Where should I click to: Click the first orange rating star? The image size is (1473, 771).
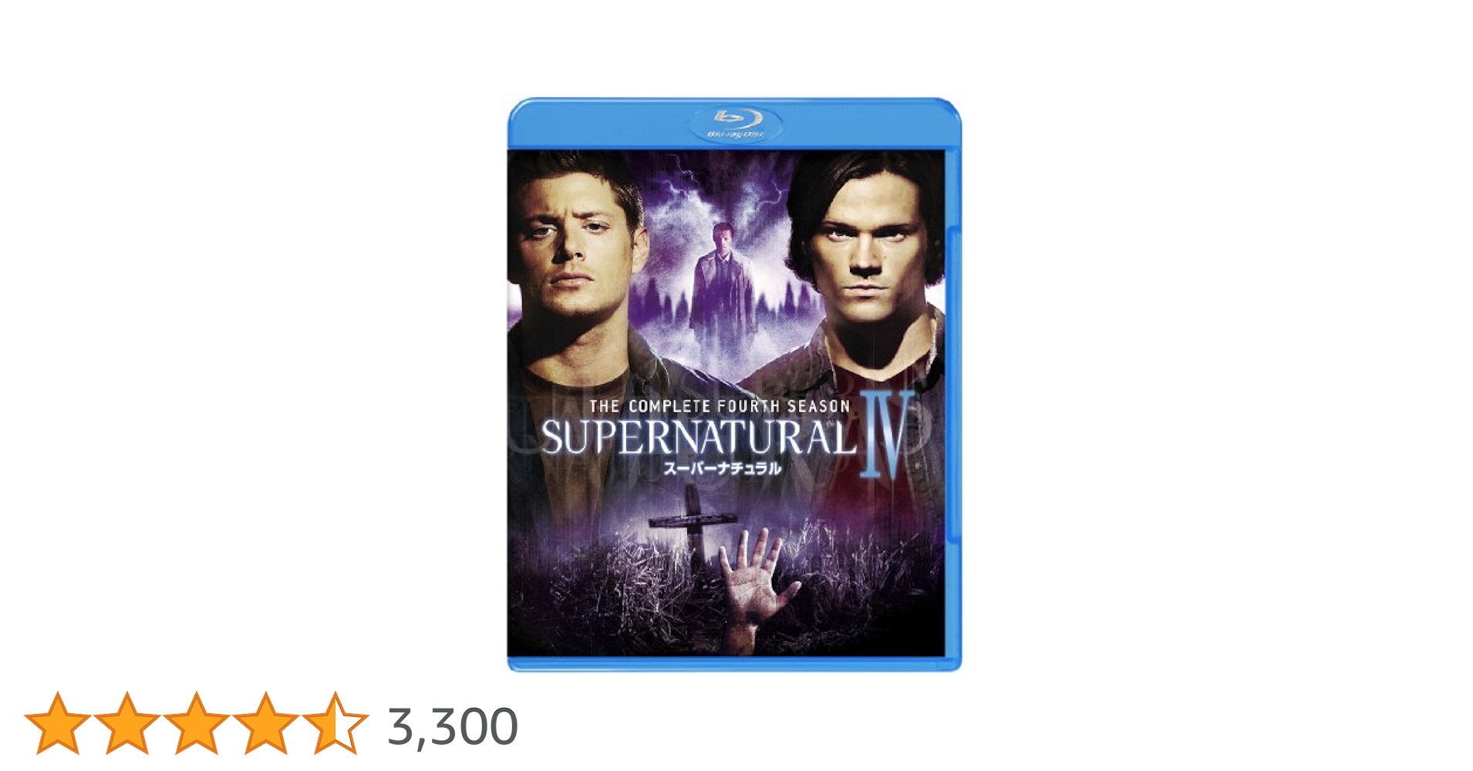click(58, 724)
